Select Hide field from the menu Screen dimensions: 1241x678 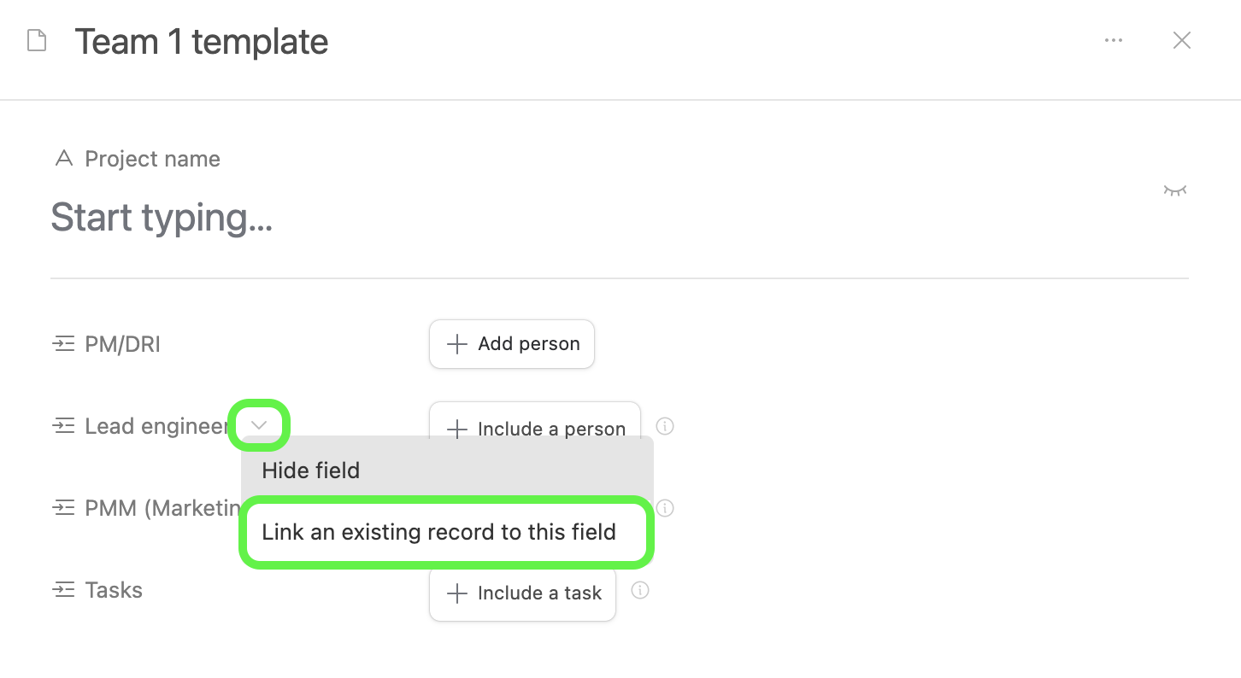[x=447, y=471]
